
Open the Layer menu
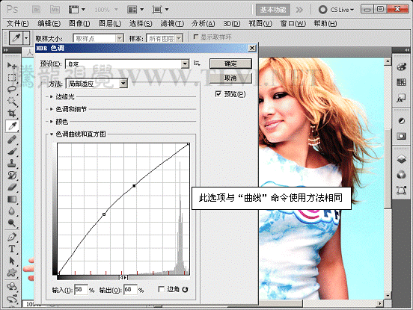pyautogui.click(x=110, y=24)
